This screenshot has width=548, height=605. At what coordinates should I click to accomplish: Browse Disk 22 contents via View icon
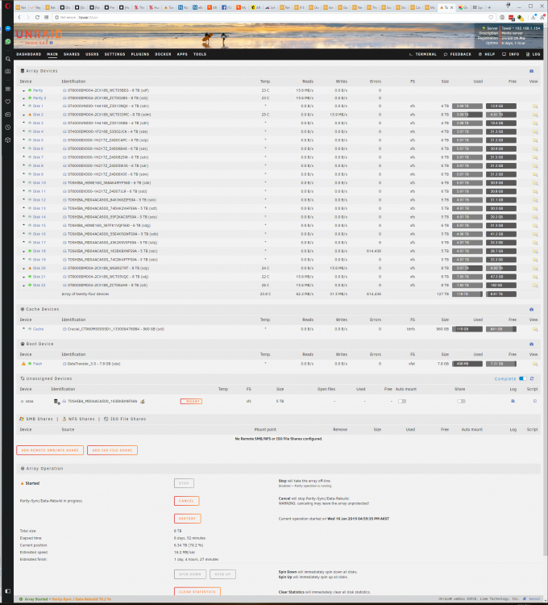[535, 286]
